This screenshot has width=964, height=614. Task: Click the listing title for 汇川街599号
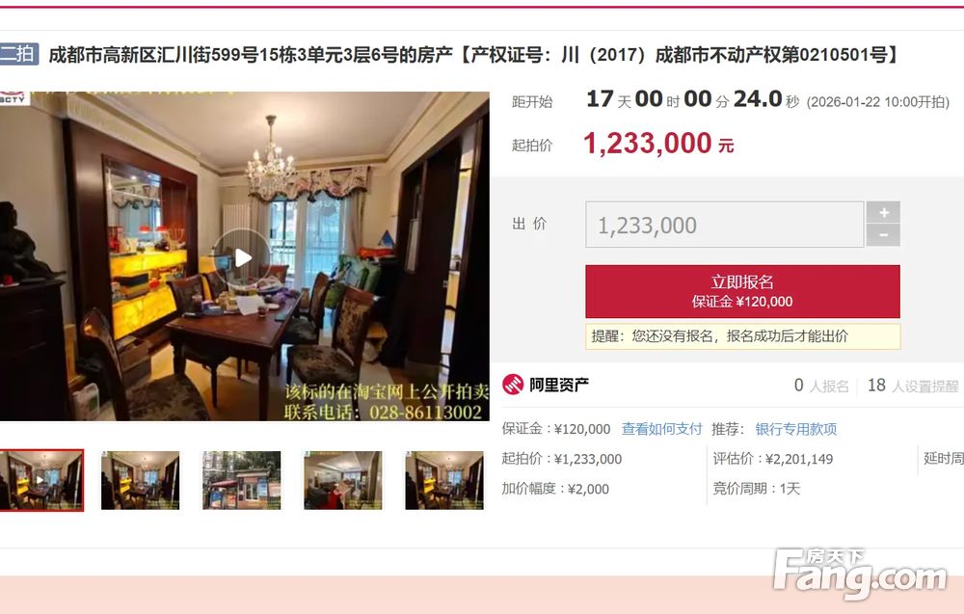click(473, 55)
